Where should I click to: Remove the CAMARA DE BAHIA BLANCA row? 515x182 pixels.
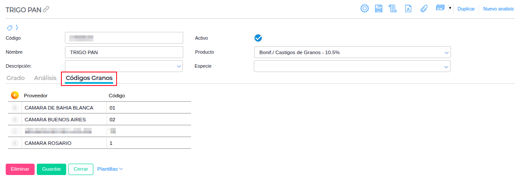(x=14, y=108)
